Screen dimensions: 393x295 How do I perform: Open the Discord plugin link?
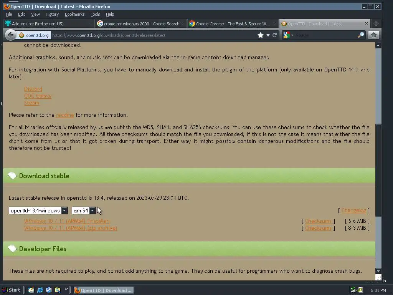[x=33, y=89]
